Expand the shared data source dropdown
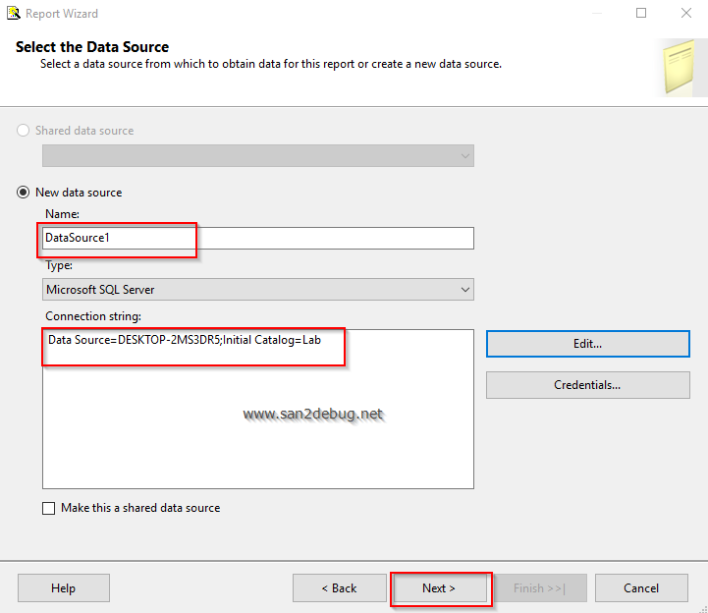The height and width of the screenshot is (613, 708). 259,156
